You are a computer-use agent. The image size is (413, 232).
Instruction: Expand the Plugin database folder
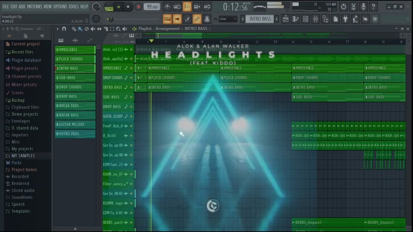(x=26, y=60)
